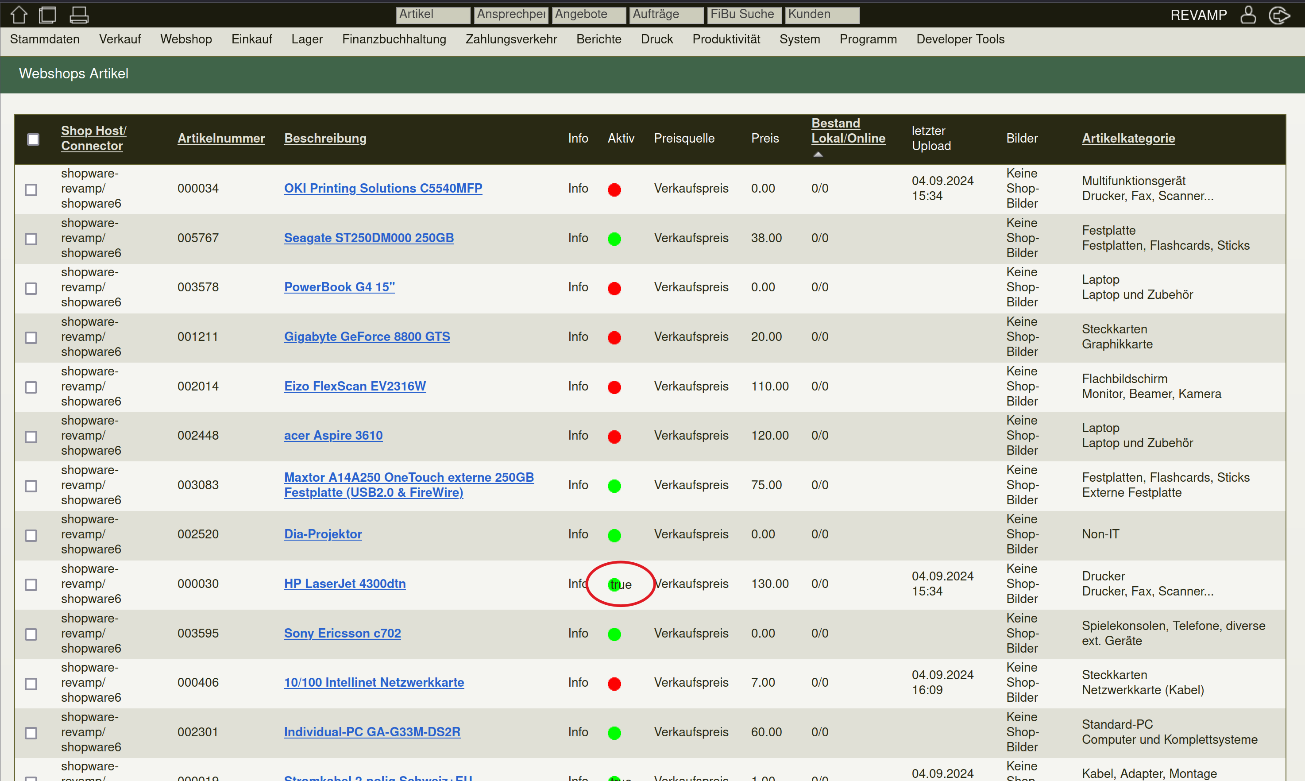Check the row for article 003578
The height and width of the screenshot is (781, 1305).
31,288
